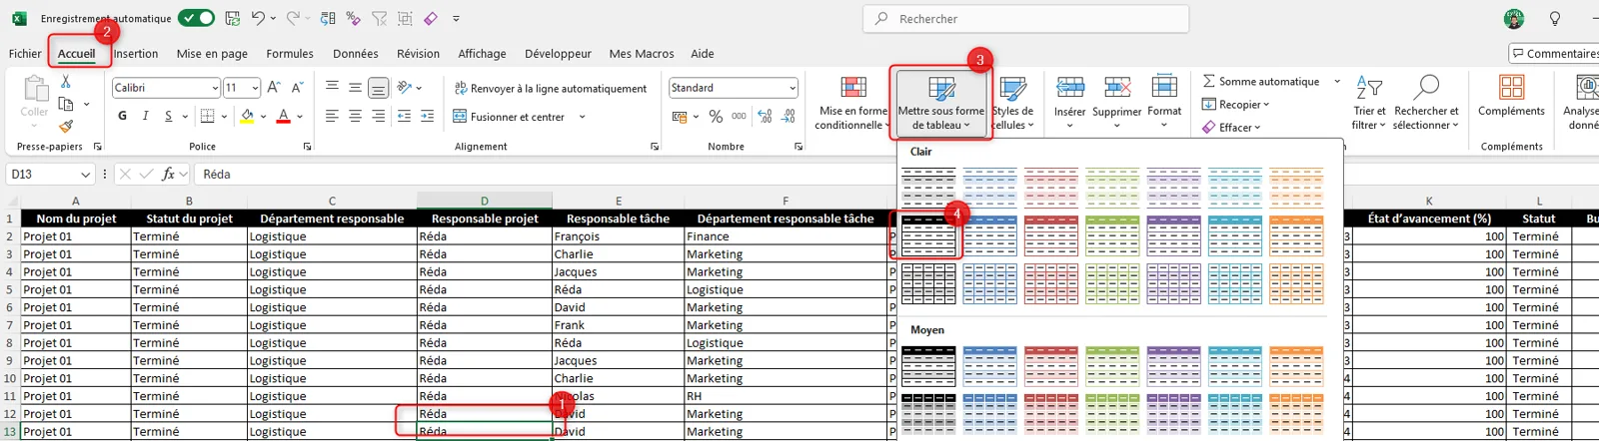Toggle top vertical alignment
The image size is (1599, 441).
[332, 88]
